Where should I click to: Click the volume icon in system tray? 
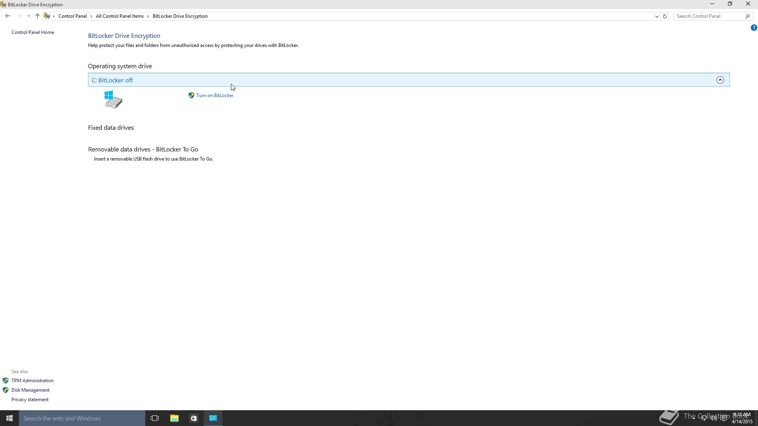tap(713, 418)
